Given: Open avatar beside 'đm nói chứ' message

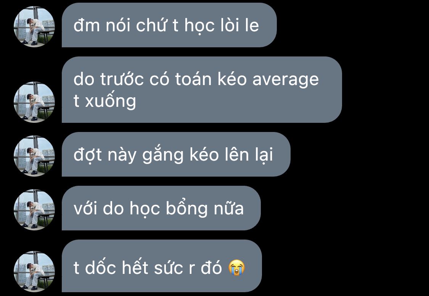Looking at the screenshot, I should pyautogui.click(x=34, y=27).
